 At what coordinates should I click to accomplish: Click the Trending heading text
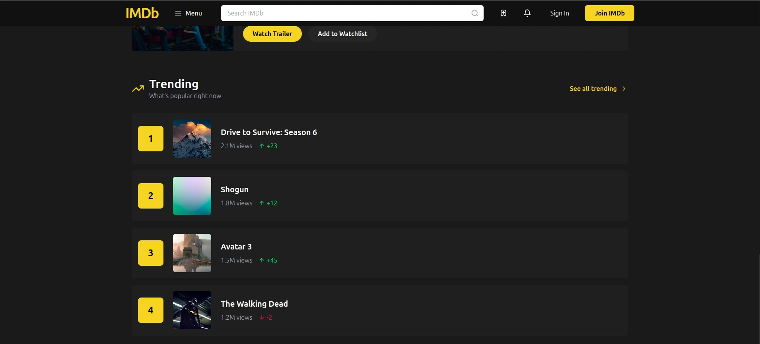pos(174,84)
